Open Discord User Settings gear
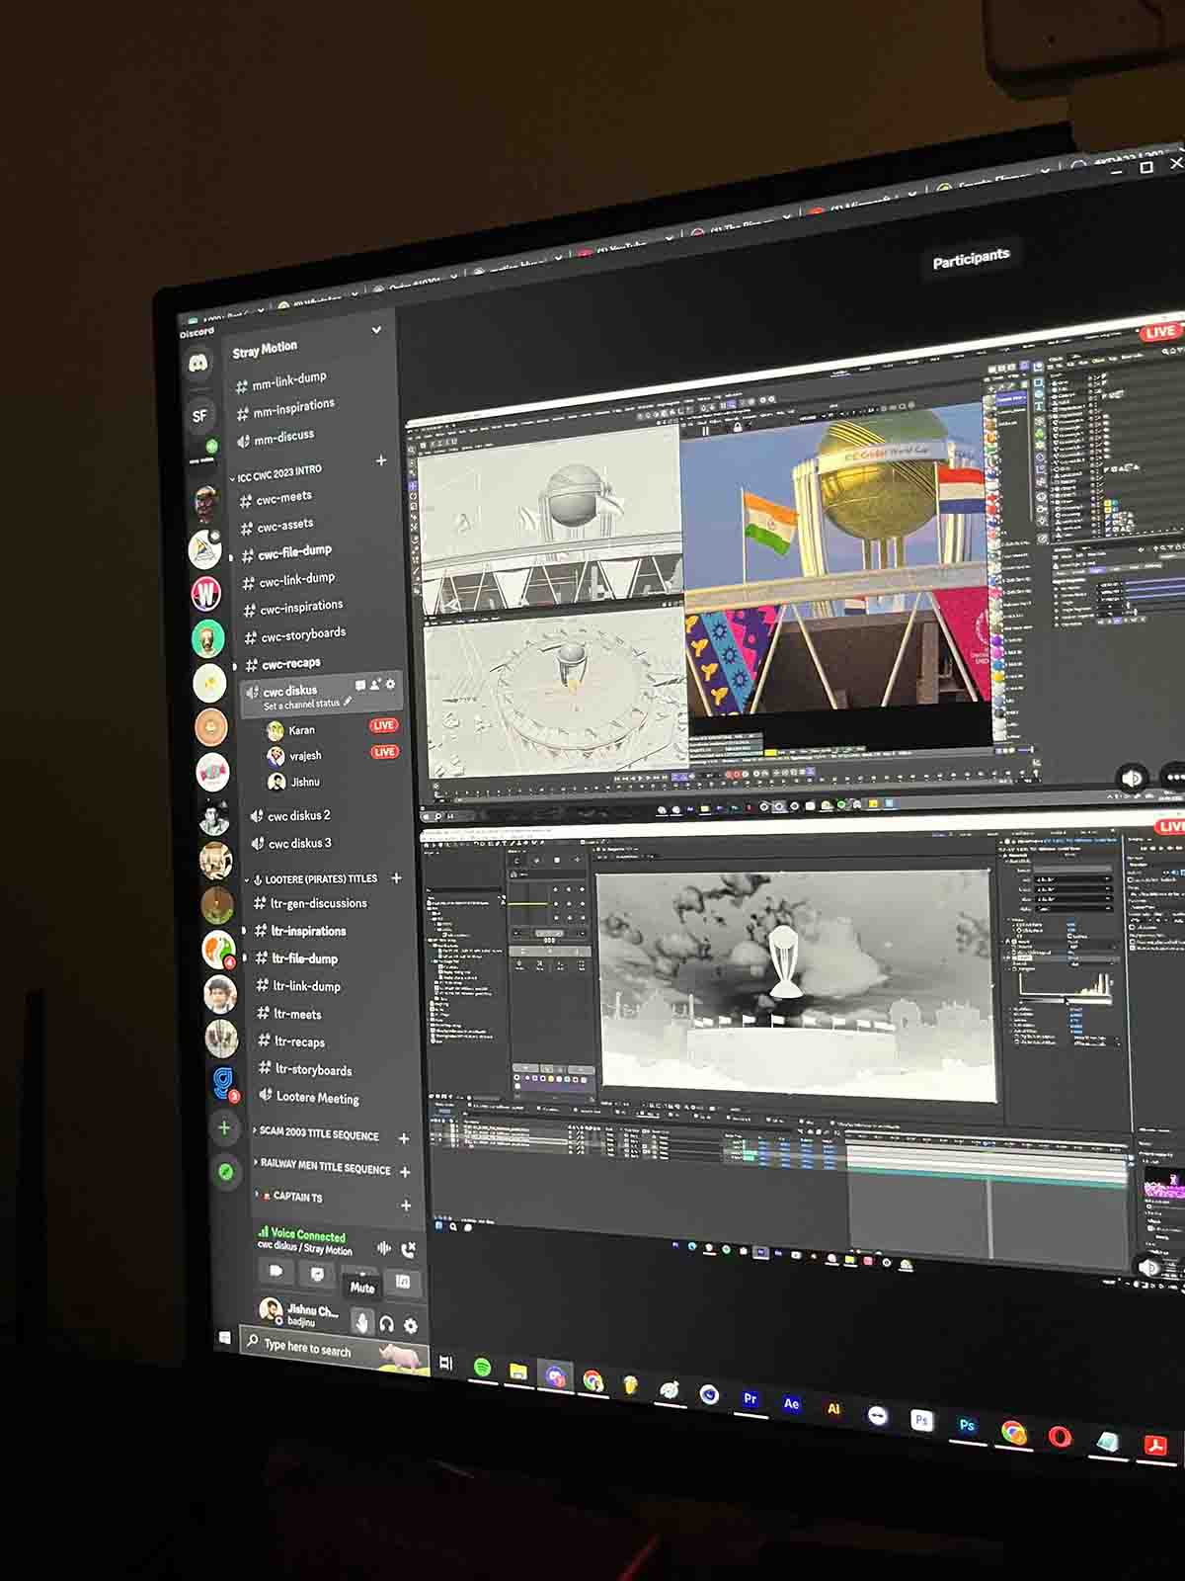The image size is (1185, 1581). [x=411, y=1325]
